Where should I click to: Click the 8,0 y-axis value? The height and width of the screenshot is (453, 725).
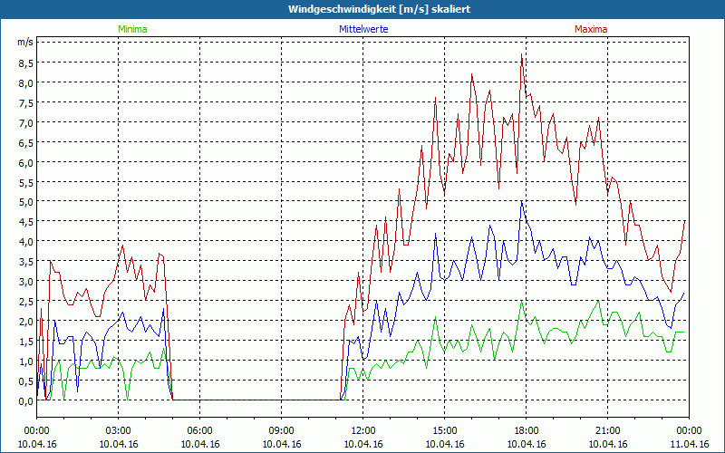[25, 83]
